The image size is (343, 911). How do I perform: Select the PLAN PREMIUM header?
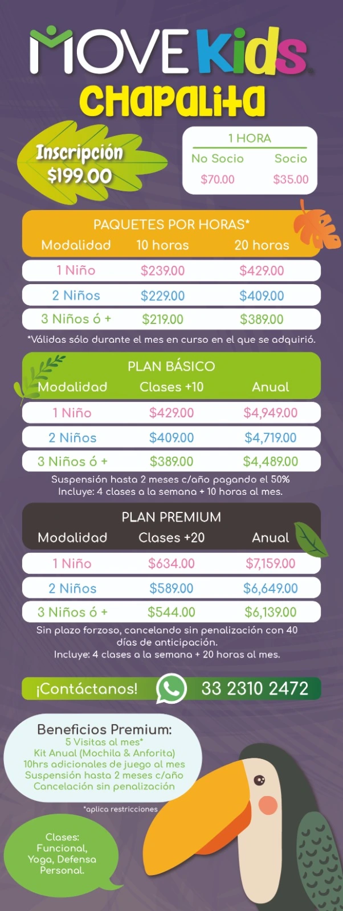pyautogui.click(x=171, y=517)
